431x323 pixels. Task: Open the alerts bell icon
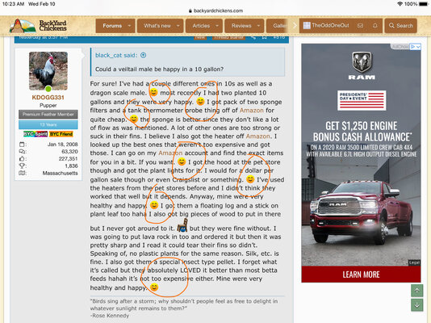(375, 26)
